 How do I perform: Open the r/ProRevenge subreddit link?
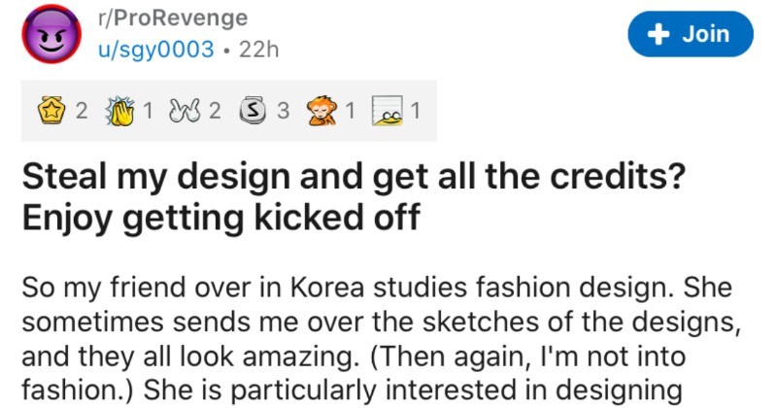(173, 18)
